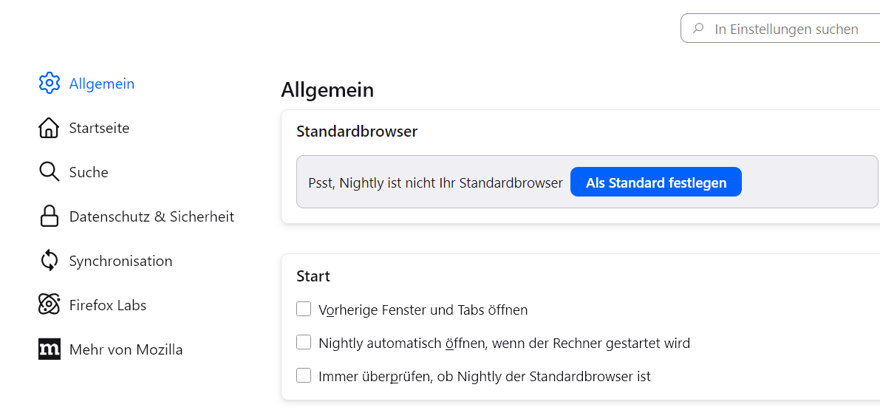Screen dimensions: 880x410
Task: Open the Startseite settings section
Action: pos(99,128)
